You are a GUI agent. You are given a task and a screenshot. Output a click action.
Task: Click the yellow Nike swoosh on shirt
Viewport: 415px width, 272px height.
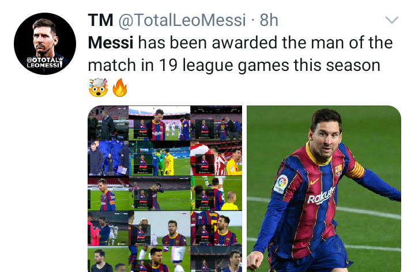point(314,182)
